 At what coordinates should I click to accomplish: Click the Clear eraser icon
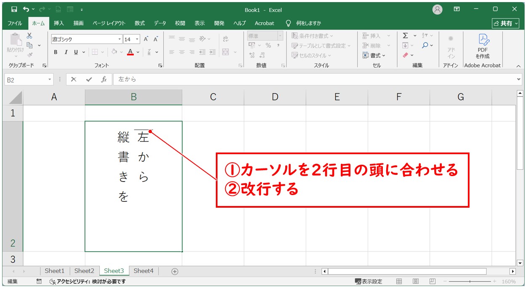(406, 55)
